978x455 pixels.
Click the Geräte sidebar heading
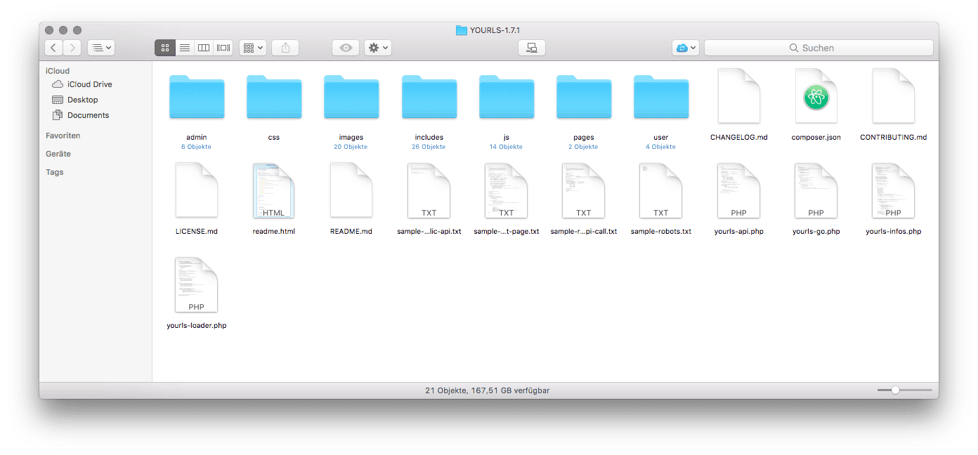point(58,154)
